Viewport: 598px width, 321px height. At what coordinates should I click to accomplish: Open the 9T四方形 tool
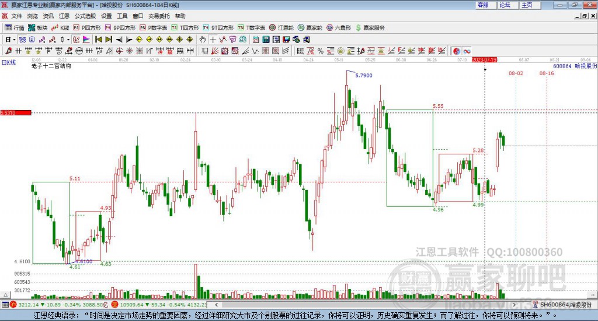point(218,28)
